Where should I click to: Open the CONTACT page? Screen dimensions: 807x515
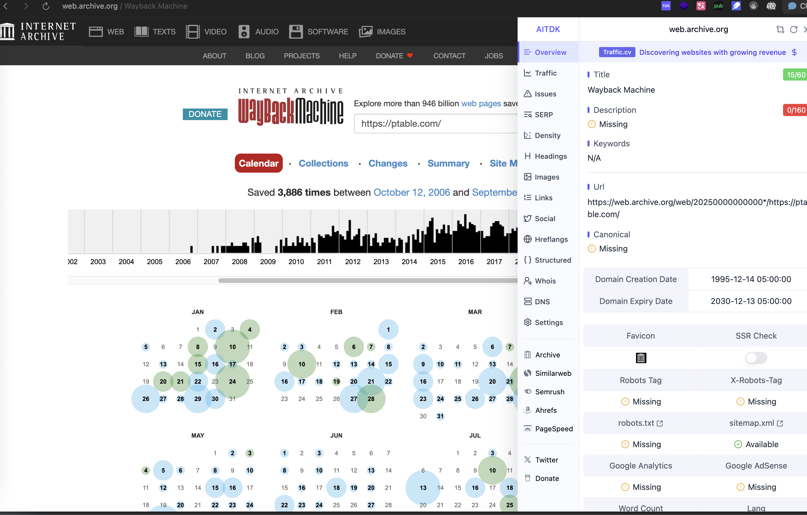(x=449, y=56)
